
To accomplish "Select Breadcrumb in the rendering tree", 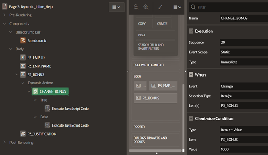I will pyautogui.click(x=37, y=40).
